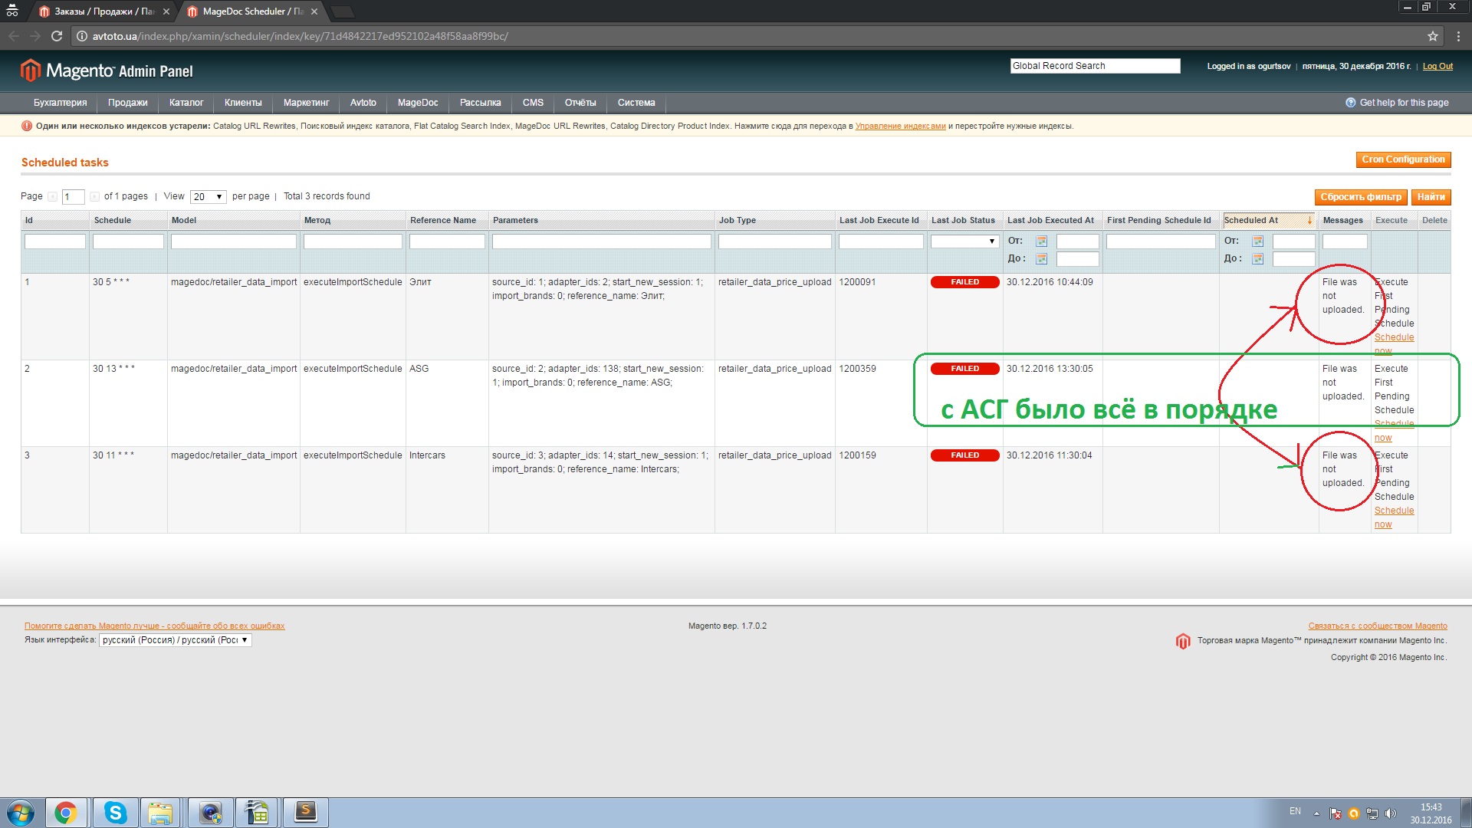
Task: Open the Last Job Status filter dropdown
Action: (x=964, y=242)
